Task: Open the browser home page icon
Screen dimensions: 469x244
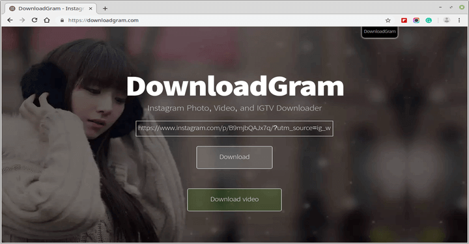Action: coord(47,20)
